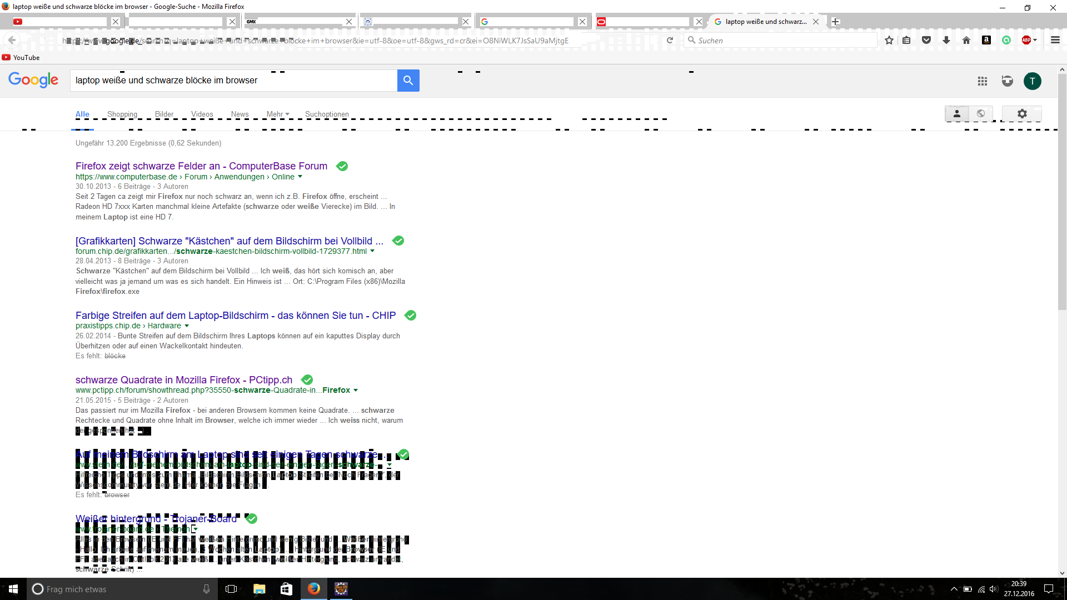This screenshot has width=1067, height=600.
Task: Click the Amazon extension icon
Action: 986,40
